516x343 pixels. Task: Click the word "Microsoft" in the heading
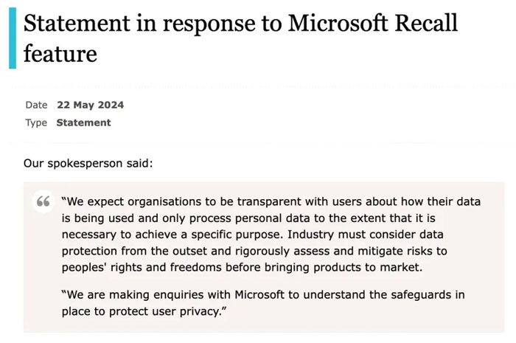coord(333,24)
